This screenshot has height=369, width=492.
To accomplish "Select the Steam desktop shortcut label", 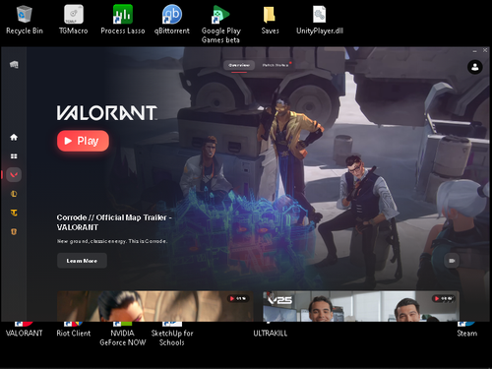I will (467, 333).
